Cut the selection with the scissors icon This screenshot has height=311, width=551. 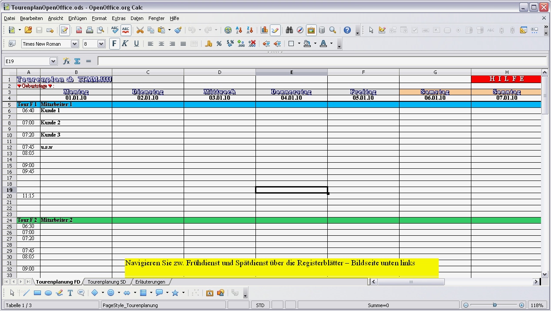click(x=140, y=30)
